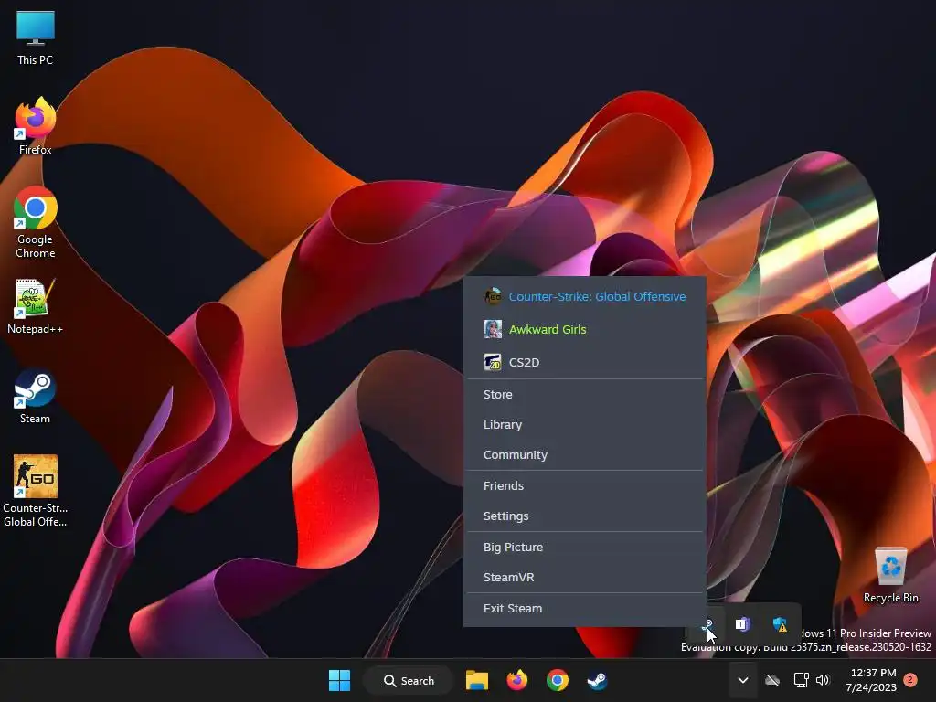
Task: Open network status tray icon
Action: (x=801, y=680)
